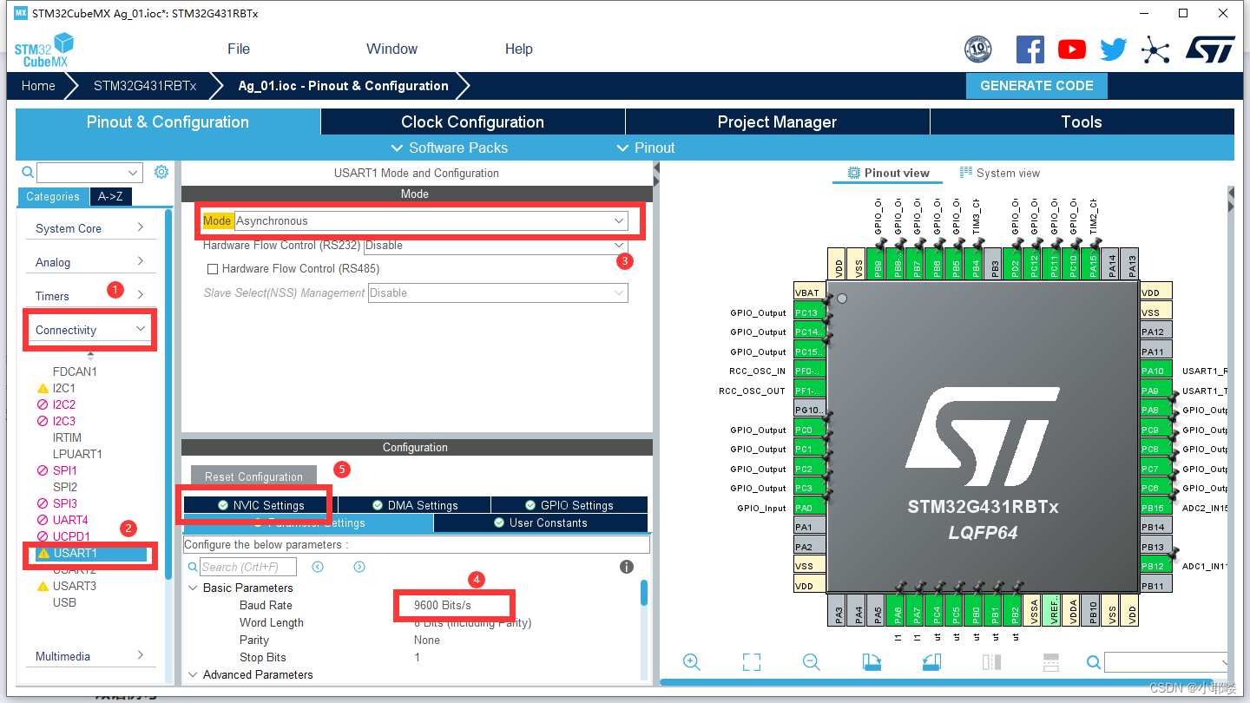The height and width of the screenshot is (703, 1250).
Task: Click the GENERATE CODE button
Action: (1036, 85)
